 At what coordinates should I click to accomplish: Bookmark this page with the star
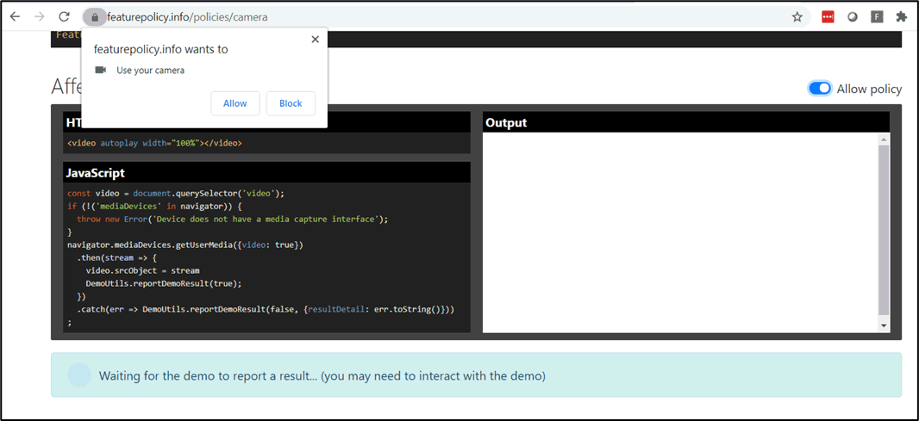tap(797, 16)
